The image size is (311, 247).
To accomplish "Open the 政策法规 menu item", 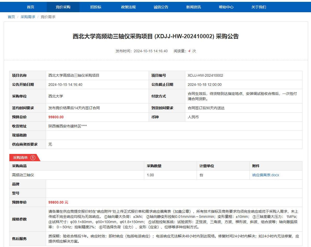I will pyautogui.click(x=128, y=7).
